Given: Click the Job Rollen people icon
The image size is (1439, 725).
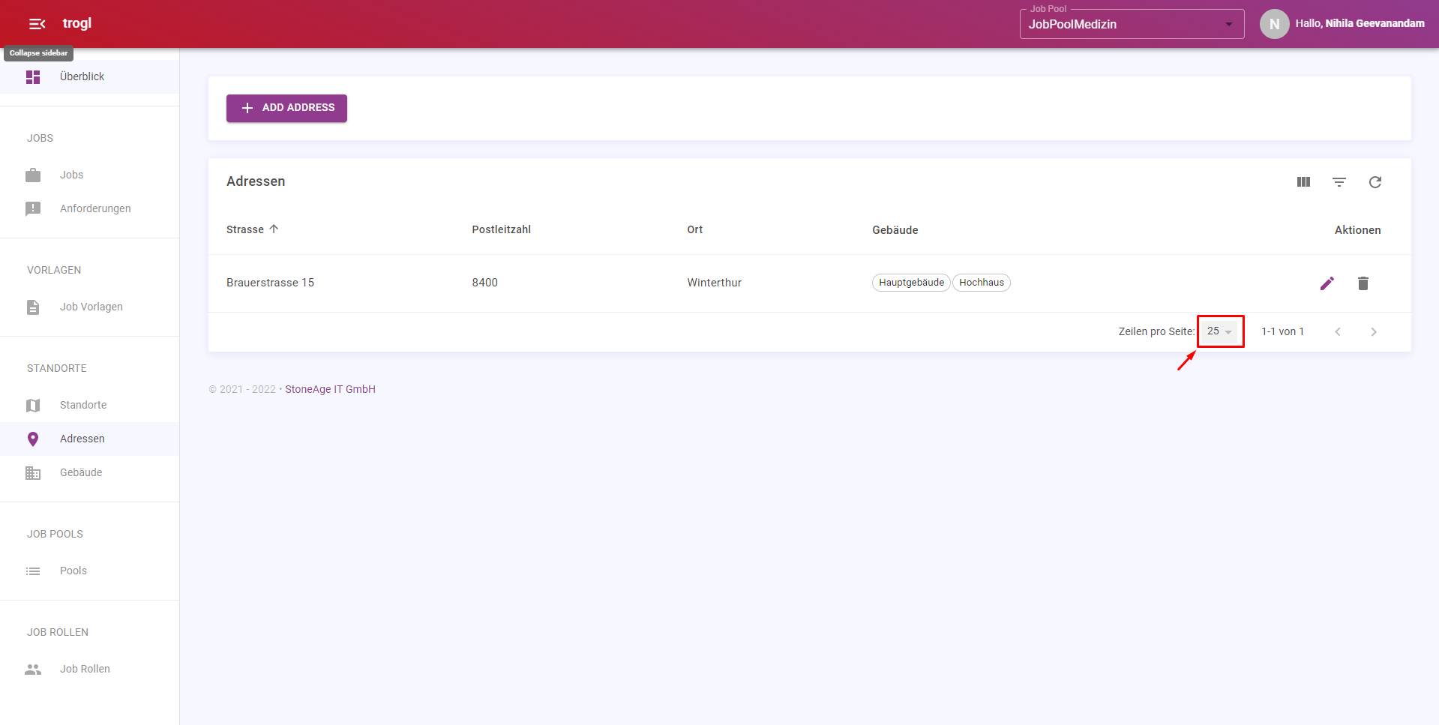Looking at the screenshot, I should pos(33,670).
